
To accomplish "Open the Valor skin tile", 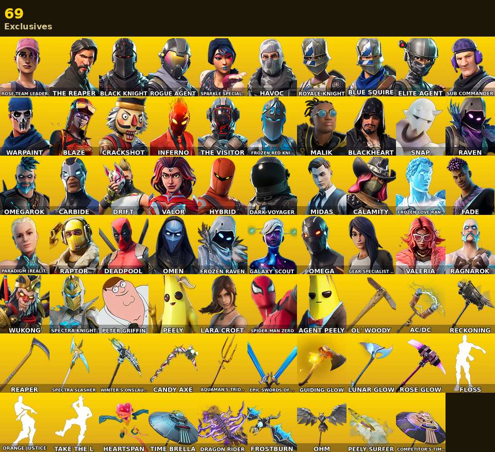I will pos(173,185).
